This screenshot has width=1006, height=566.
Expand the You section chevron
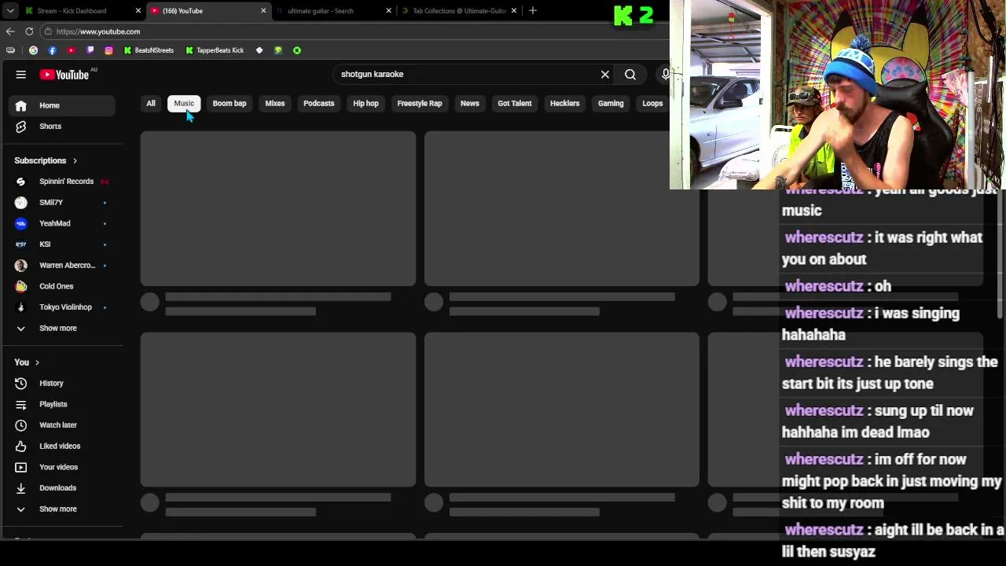coord(37,362)
